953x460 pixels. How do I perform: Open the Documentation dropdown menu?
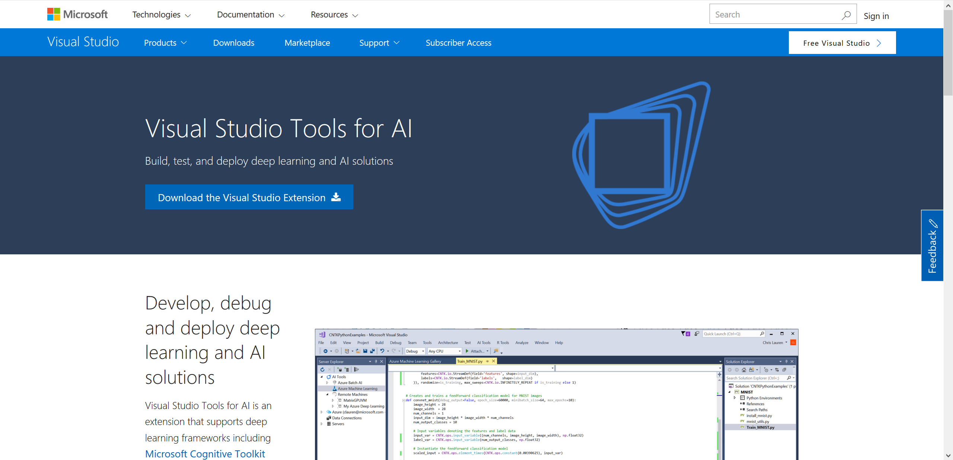251,15
